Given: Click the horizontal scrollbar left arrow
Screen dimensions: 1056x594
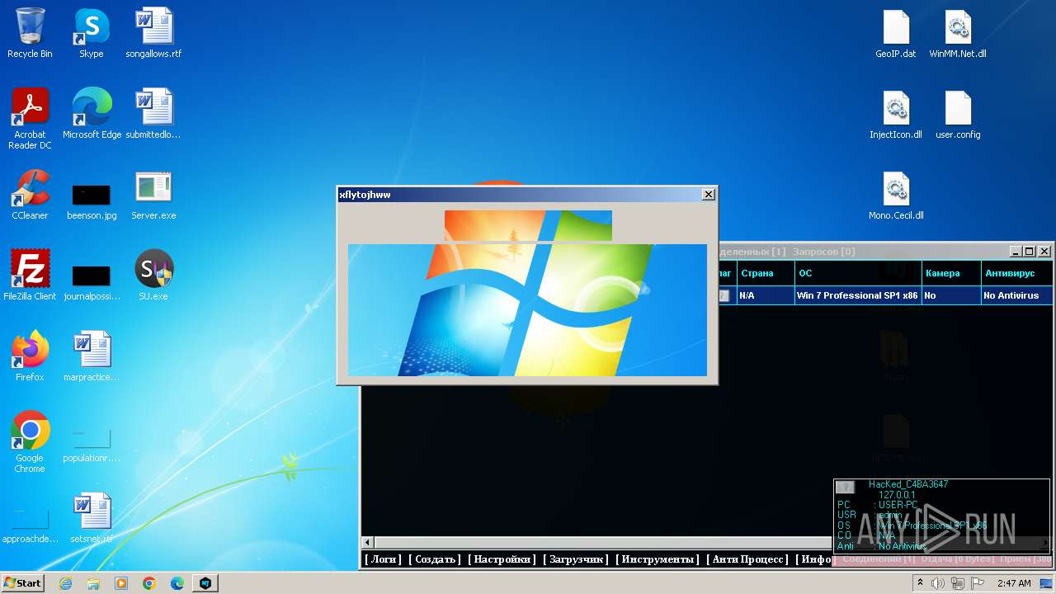Looking at the screenshot, I should pyautogui.click(x=367, y=543).
